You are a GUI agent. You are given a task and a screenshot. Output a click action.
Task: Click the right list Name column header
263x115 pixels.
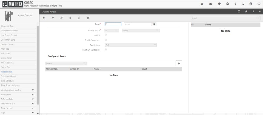tap(208, 25)
